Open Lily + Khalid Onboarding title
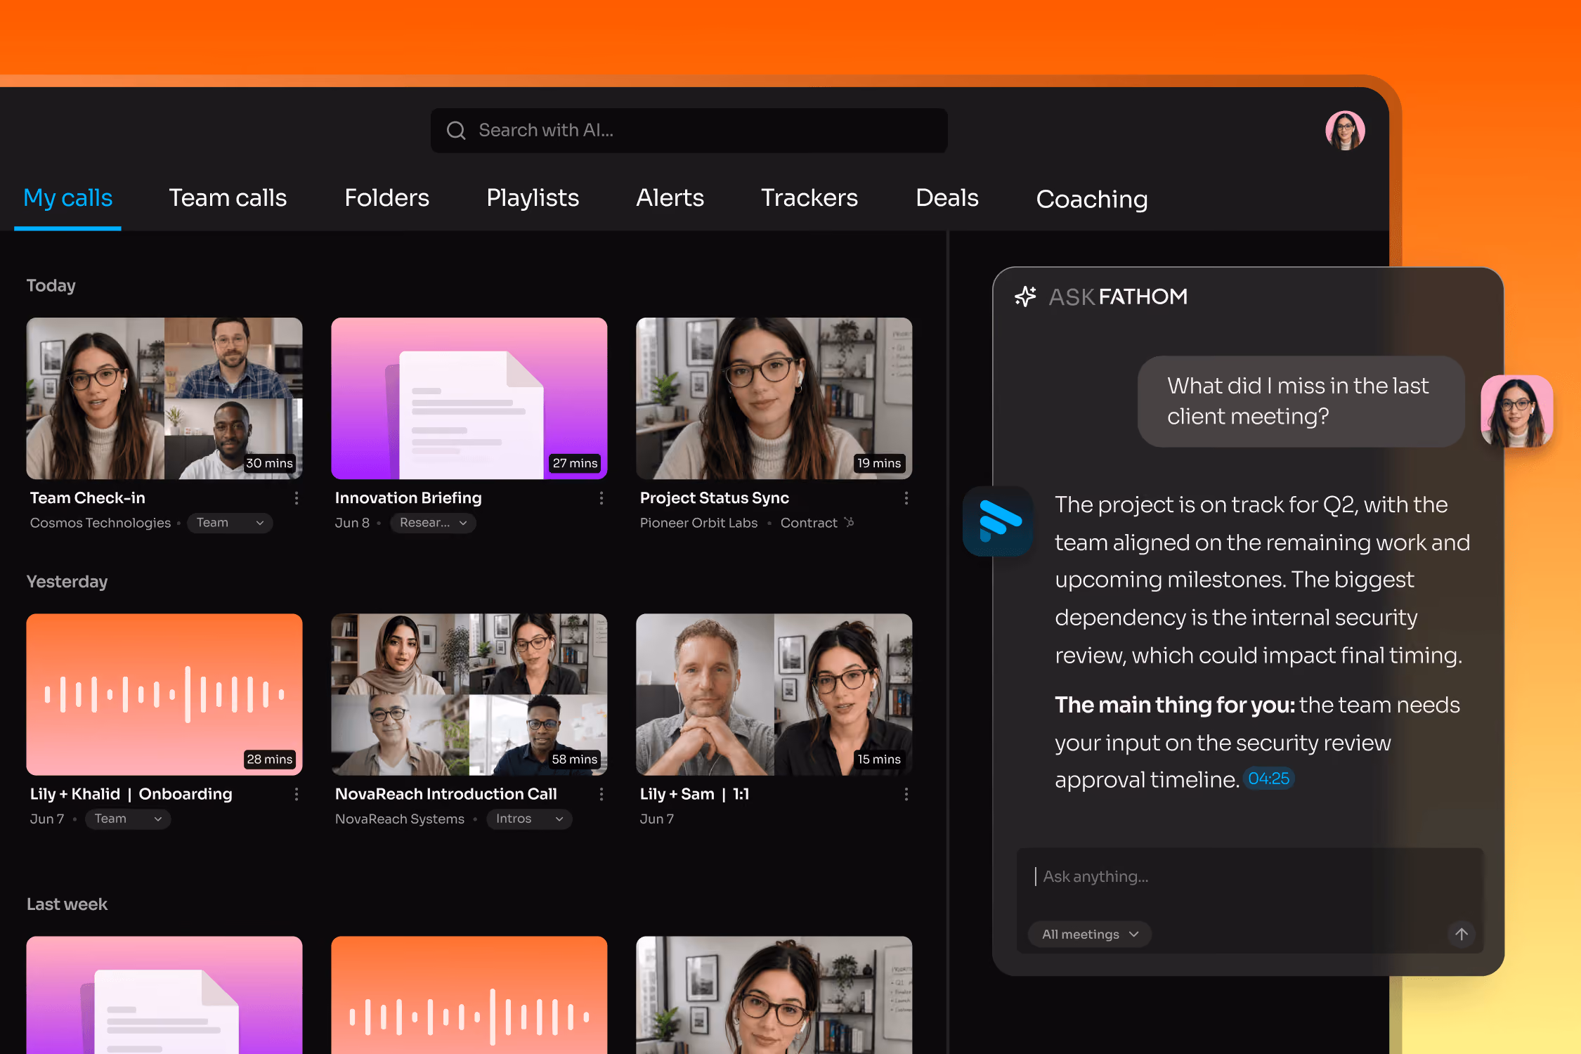 tap(131, 794)
